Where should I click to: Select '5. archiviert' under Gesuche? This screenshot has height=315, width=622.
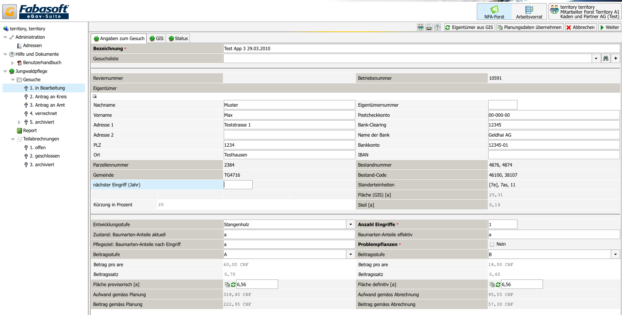(39, 122)
